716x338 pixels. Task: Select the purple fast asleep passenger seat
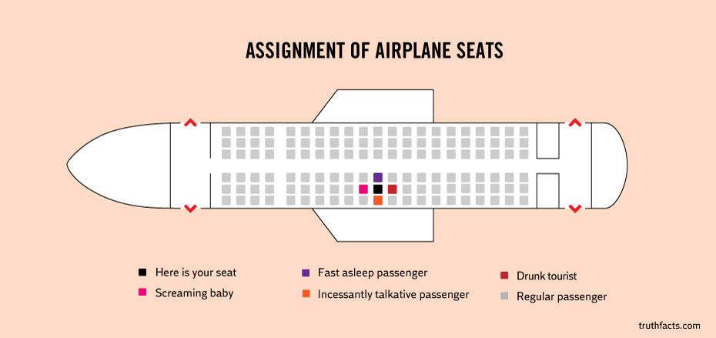[378, 177]
